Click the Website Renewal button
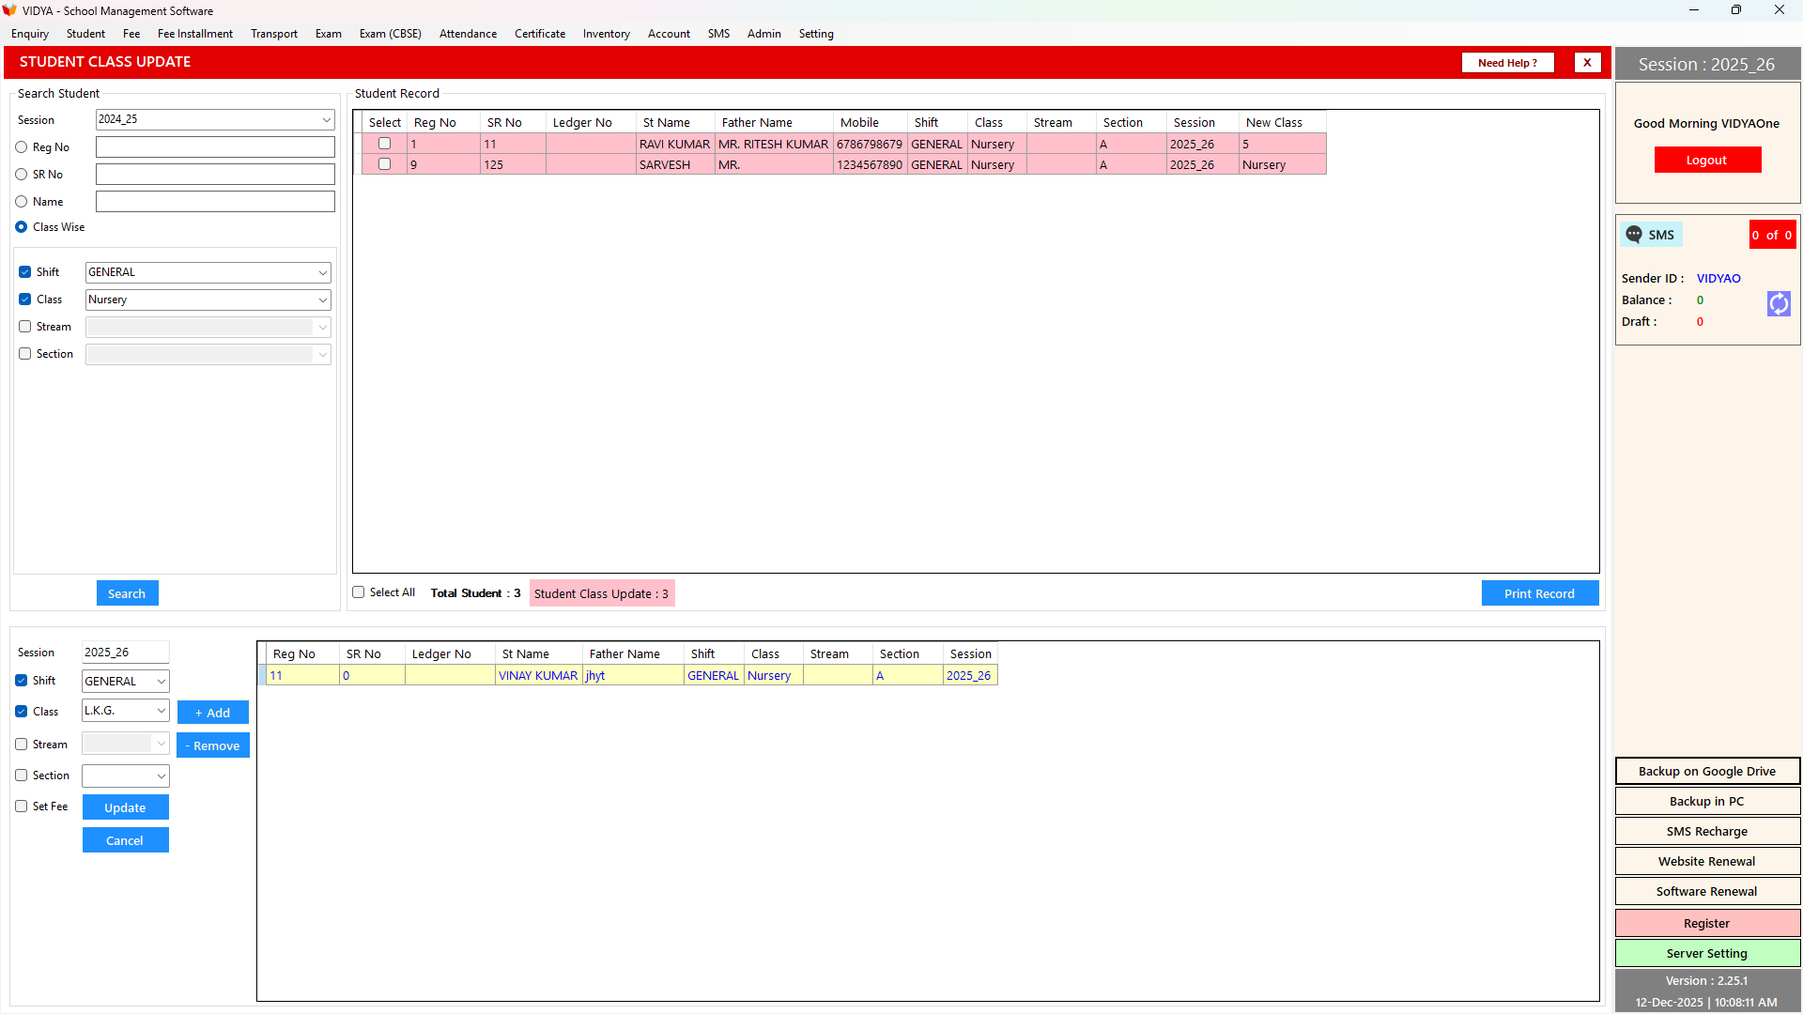This screenshot has height=1014, width=1803. click(x=1707, y=861)
